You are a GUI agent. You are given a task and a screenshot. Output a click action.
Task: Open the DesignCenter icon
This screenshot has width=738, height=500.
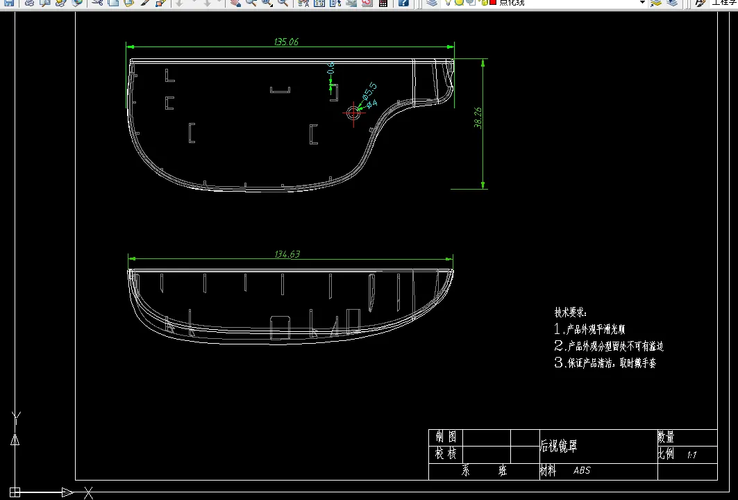tap(319, 2)
